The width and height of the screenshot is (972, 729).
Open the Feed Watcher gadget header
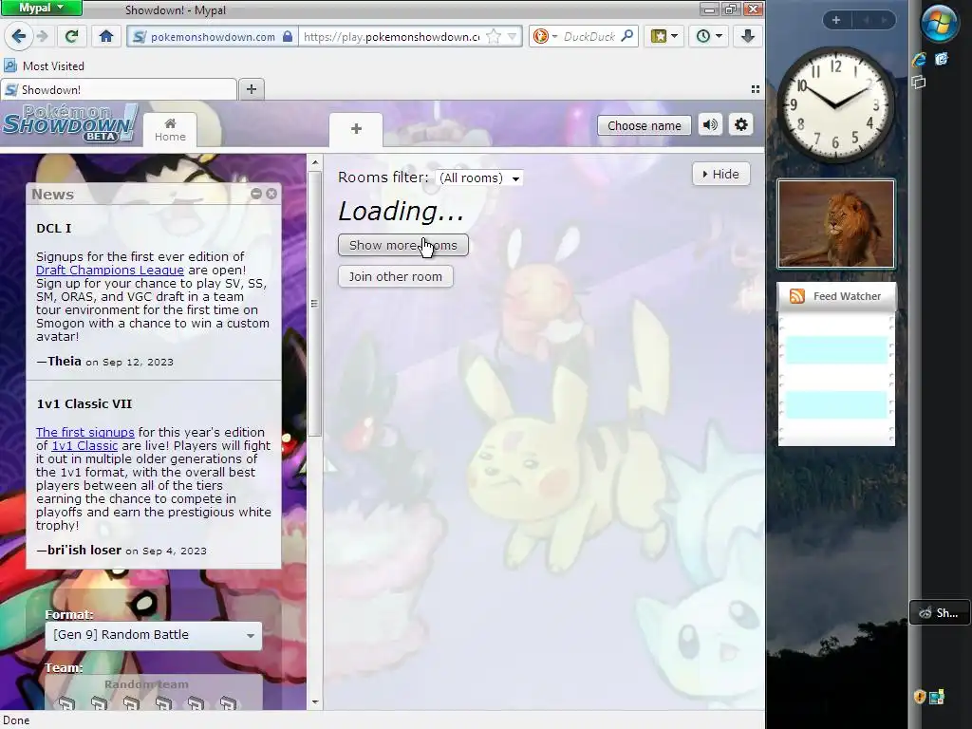(836, 296)
